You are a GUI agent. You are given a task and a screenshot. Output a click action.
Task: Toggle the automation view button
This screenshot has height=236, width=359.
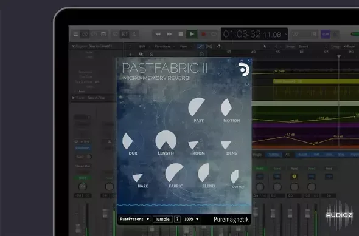pos(200,46)
